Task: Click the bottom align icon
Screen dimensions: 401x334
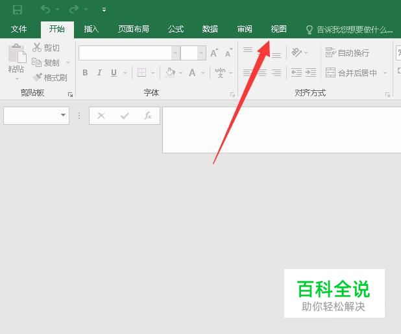Action: [276, 55]
